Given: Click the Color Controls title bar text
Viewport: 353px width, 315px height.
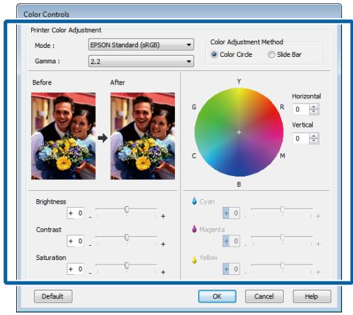Looking at the screenshot, I should (47, 14).
